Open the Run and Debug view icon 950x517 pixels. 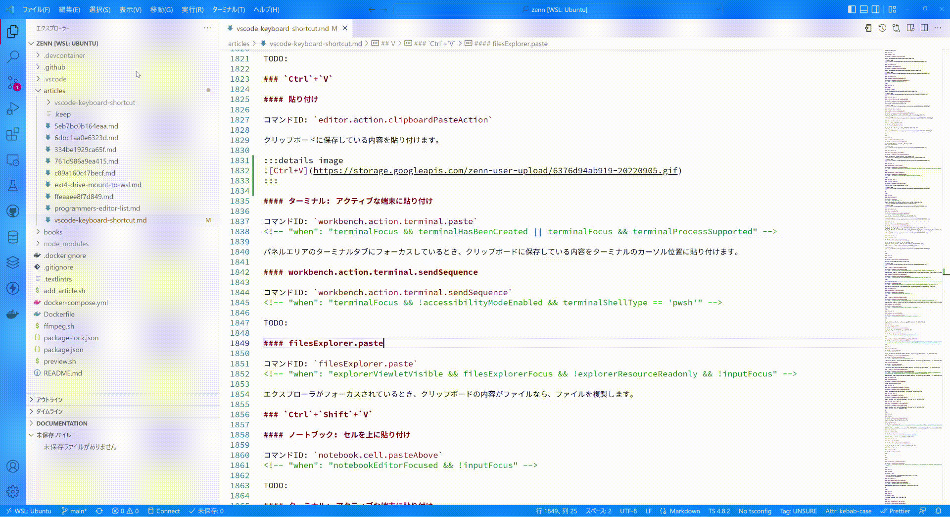click(13, 108)
